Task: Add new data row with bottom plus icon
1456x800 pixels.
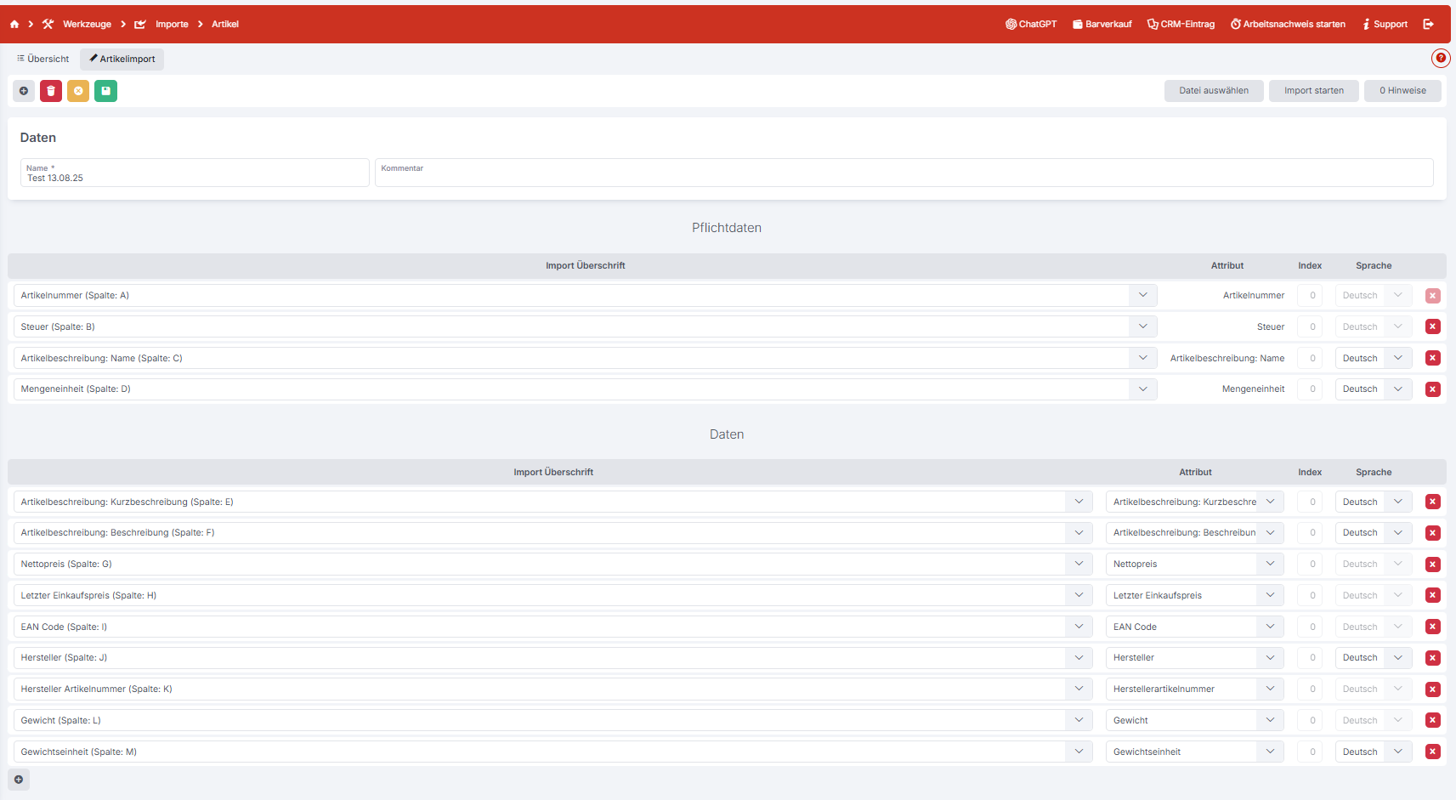Action: click(x=19, y=780)
